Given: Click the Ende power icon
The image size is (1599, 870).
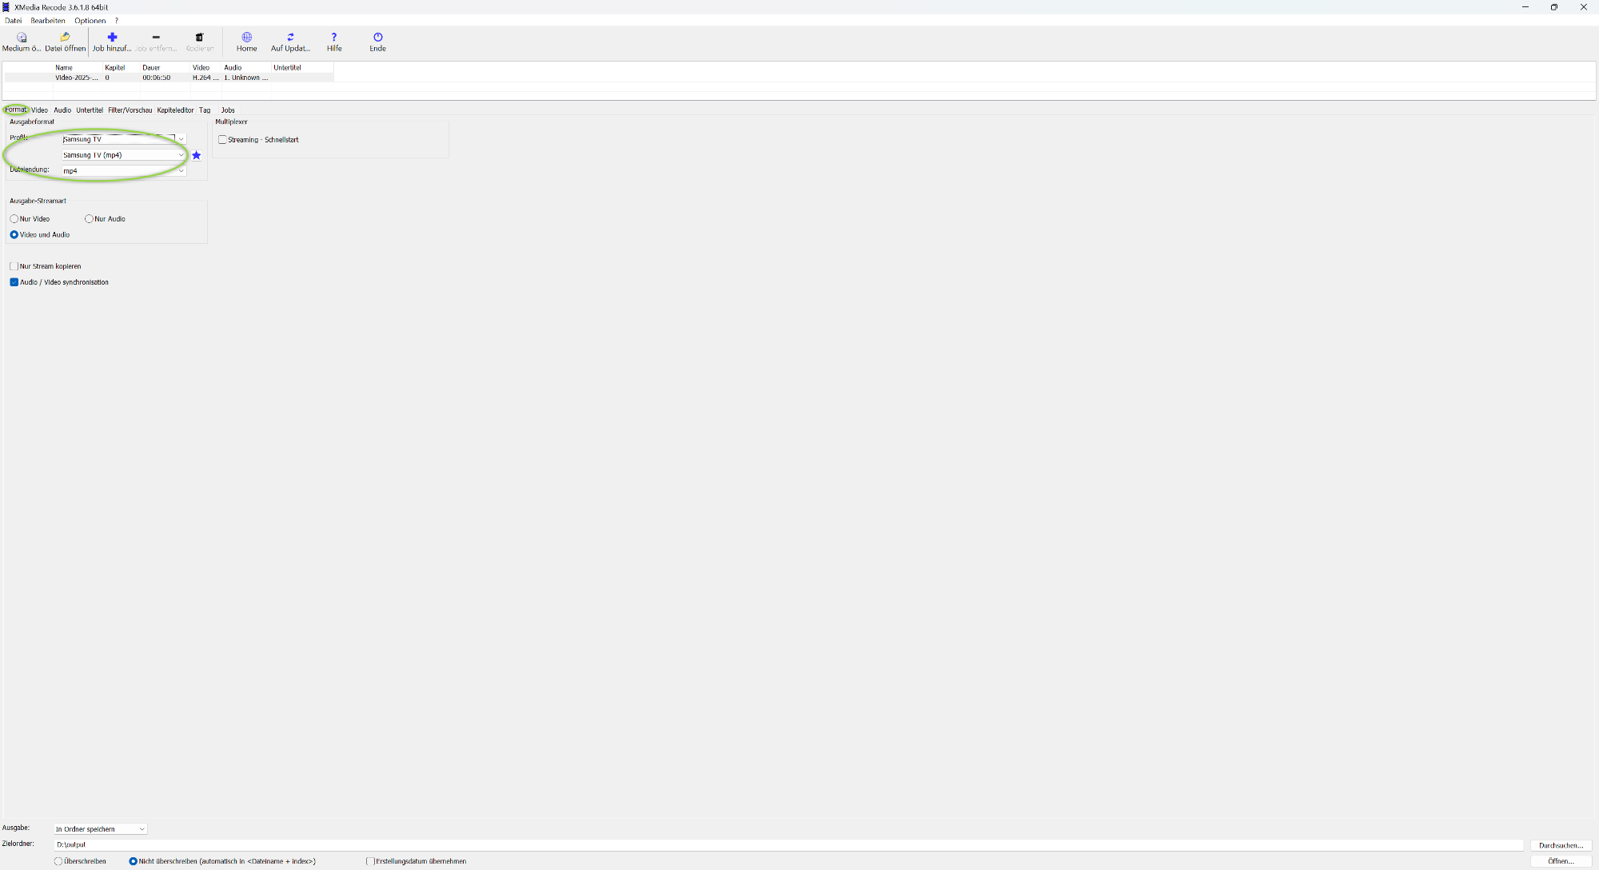Looking at the screenshot, I should coord(377,38).
